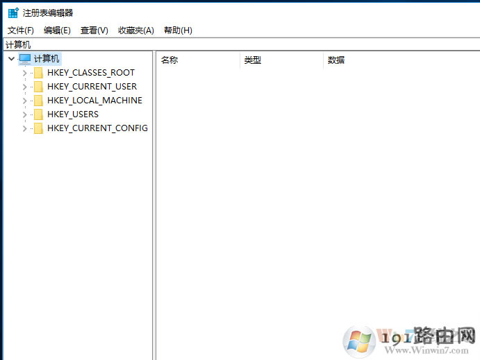Screen dimensions: 480x360
Task: Select the HKEY_LOCAL_MACHINE label
Action: coord(94,101)
